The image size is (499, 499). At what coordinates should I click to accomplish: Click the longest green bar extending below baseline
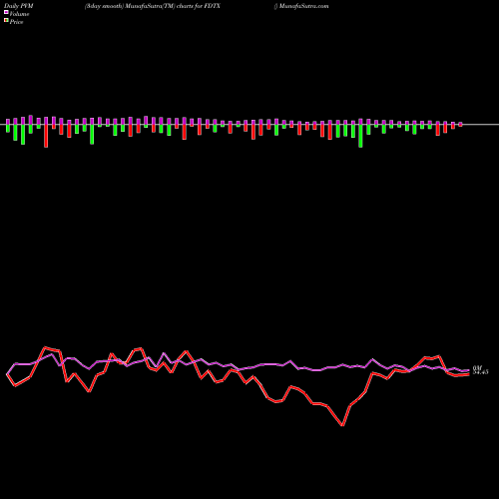(360, 136)
